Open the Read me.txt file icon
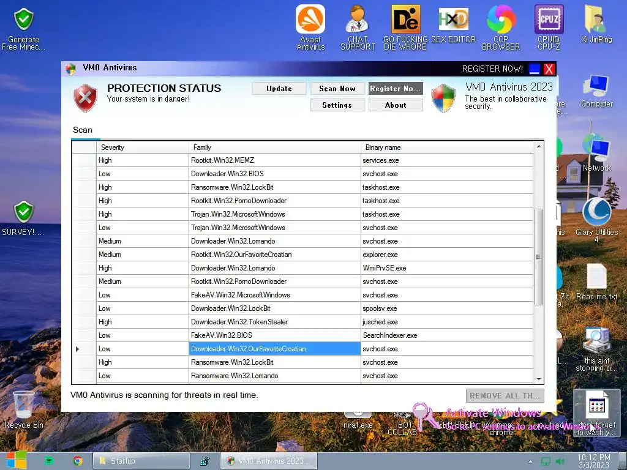Viewport: 627px width, 470px height. click(x=596, y=282)
